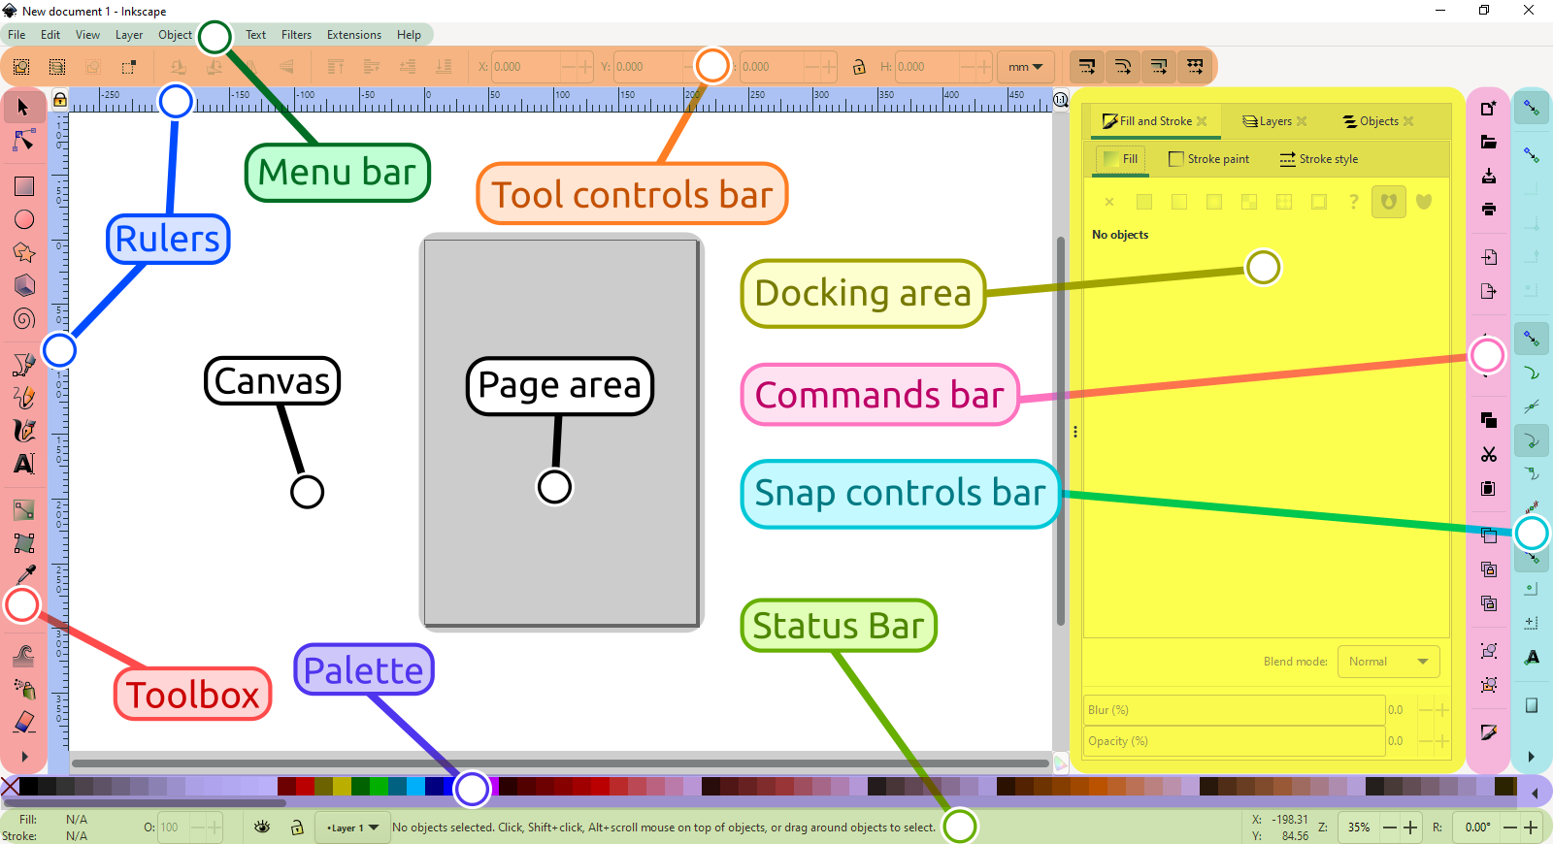
Task: Select the Spray tool
Action: [23, 689]
